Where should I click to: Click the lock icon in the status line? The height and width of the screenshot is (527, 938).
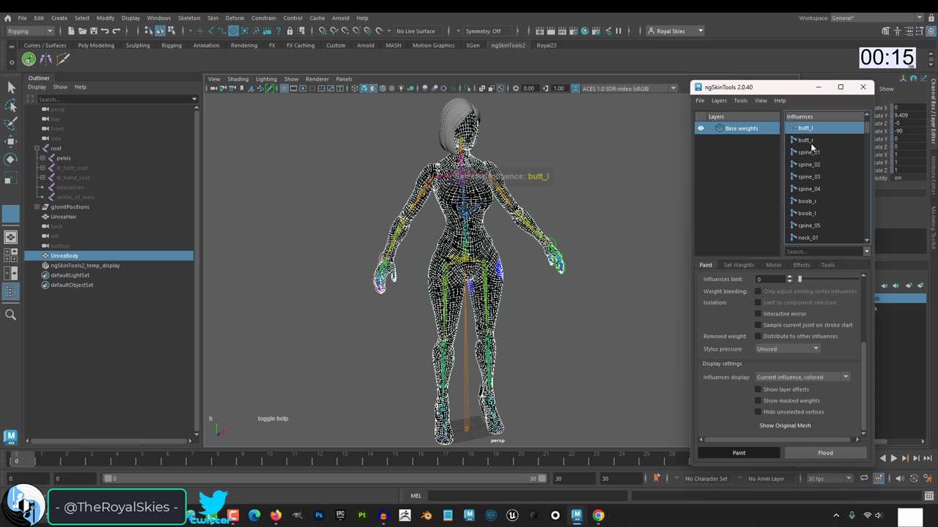[x=289, y=31]
